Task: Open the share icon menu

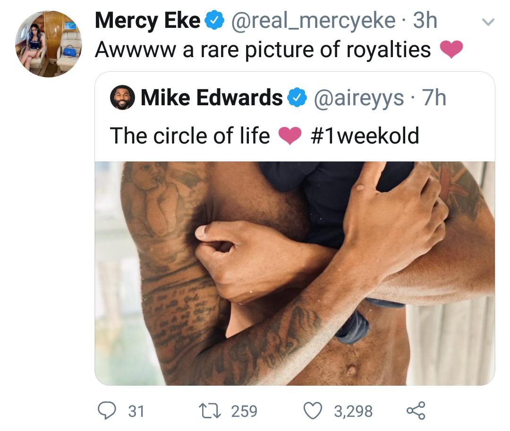Action: click(x=416, y=411)
